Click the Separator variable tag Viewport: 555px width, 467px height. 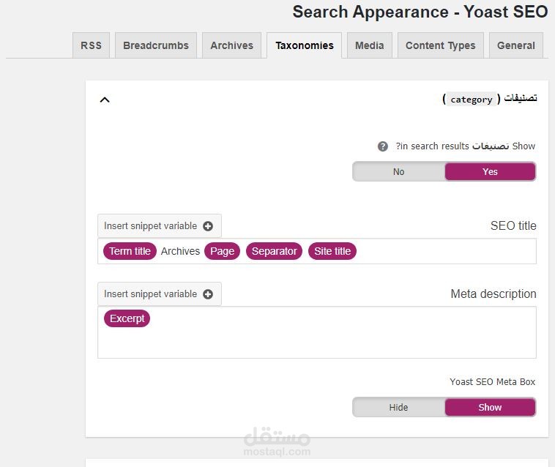(274, 251)
